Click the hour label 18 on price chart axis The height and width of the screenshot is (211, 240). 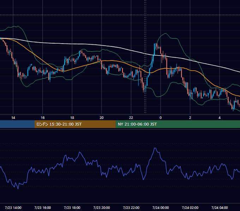coord(72,118)
